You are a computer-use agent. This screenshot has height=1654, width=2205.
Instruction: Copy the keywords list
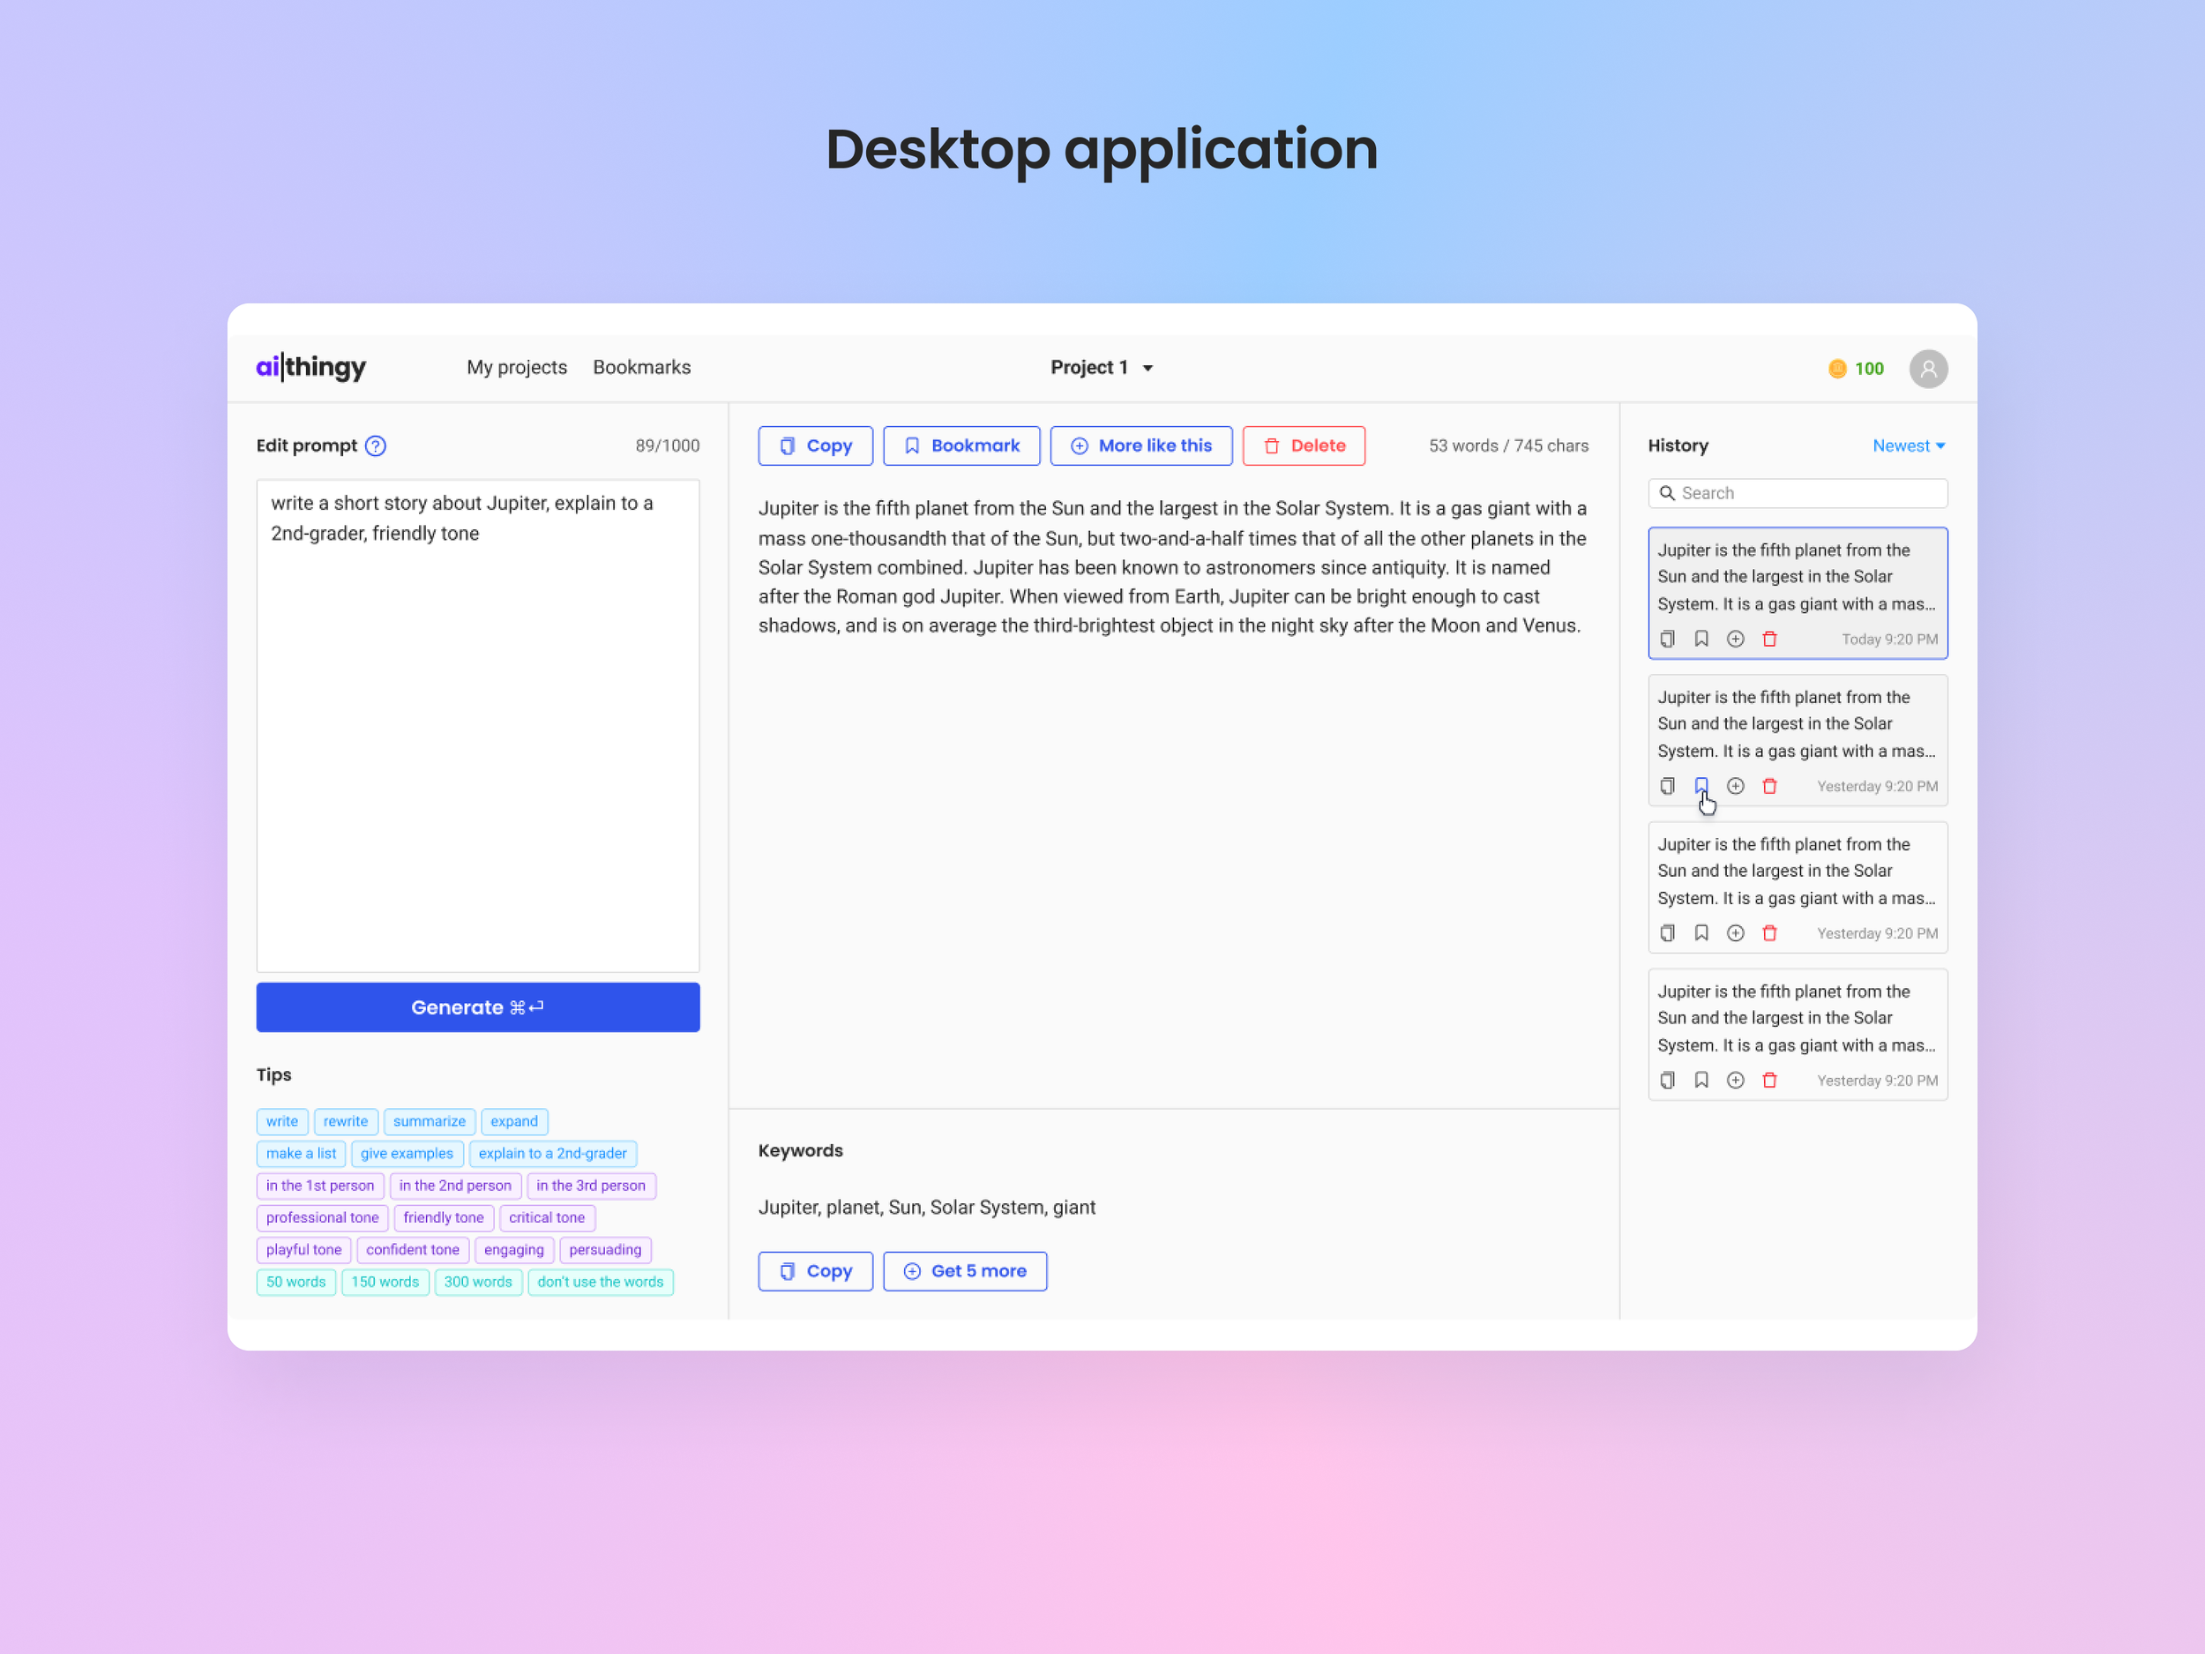point(816,1272)
